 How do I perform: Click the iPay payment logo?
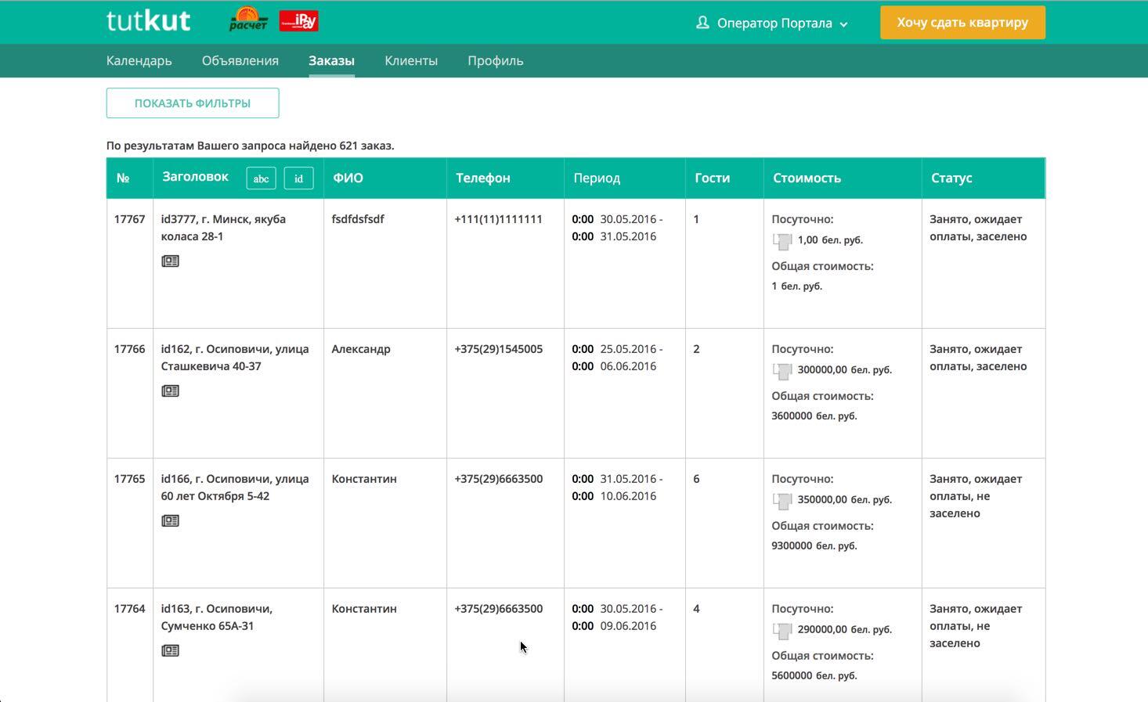coord(300,20)
